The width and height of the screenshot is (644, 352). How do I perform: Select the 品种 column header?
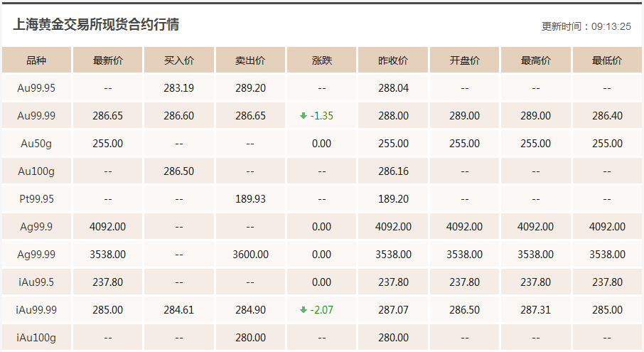pos(36,60)
